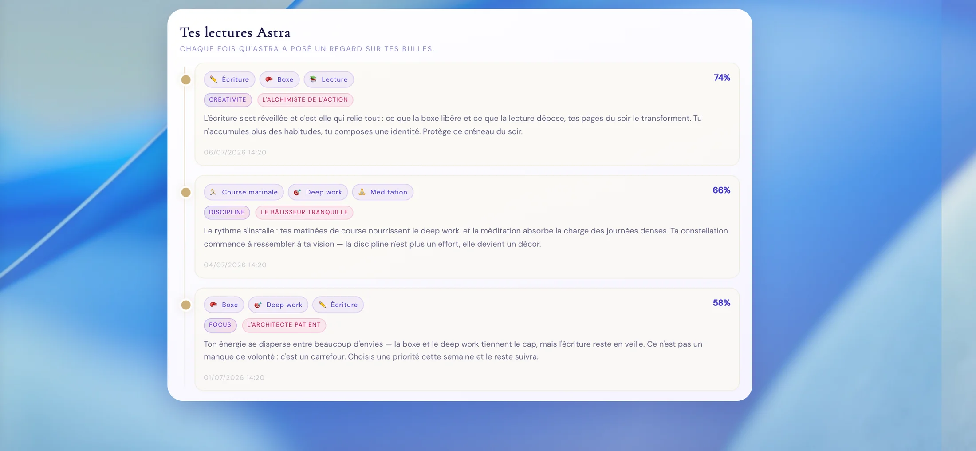Click the boxing glove icon in the 74% card

[269, 79]
